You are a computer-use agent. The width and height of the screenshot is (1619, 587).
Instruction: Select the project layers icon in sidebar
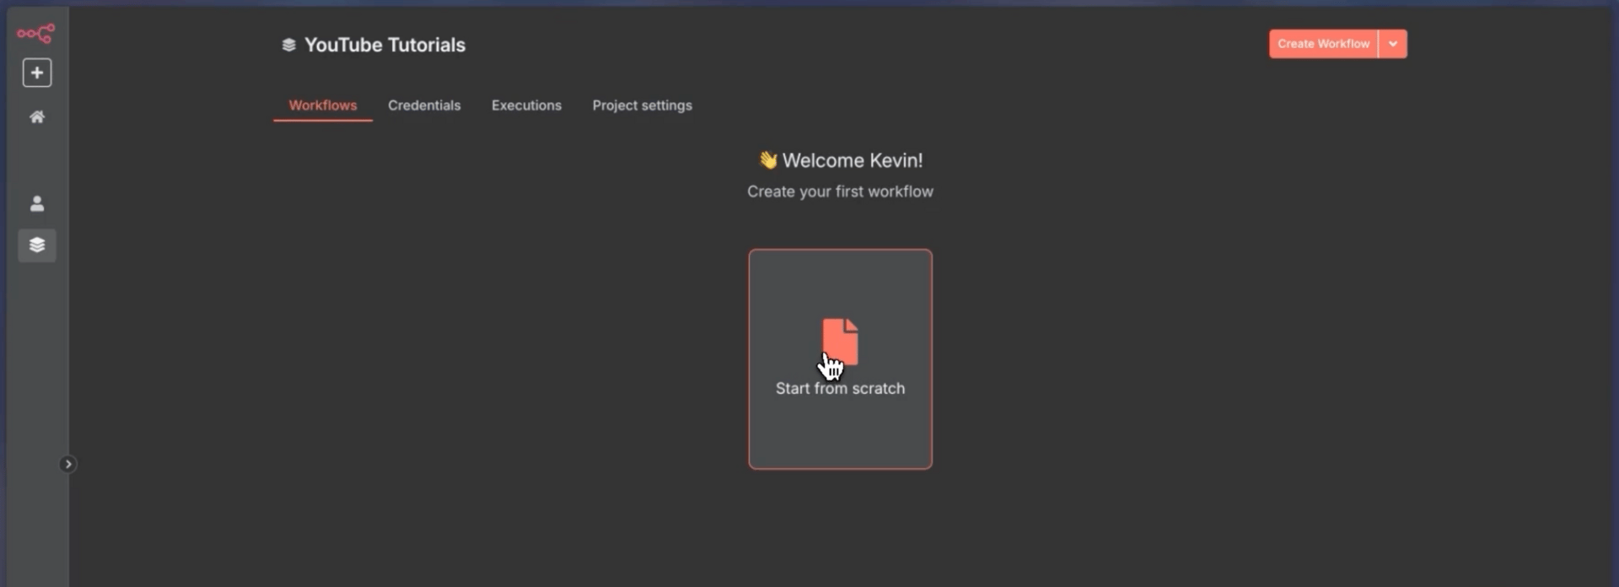point(37,245)
